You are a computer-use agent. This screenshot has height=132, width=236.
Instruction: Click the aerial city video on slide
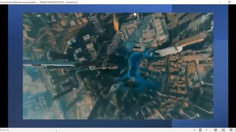(x=118, y=66)
